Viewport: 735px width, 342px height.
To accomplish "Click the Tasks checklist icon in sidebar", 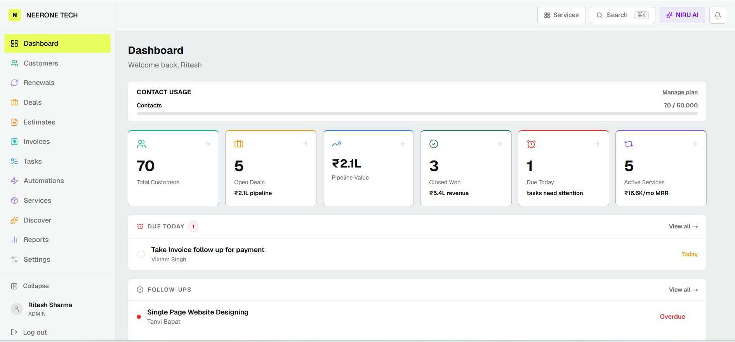I will click(x=14, y=161).
